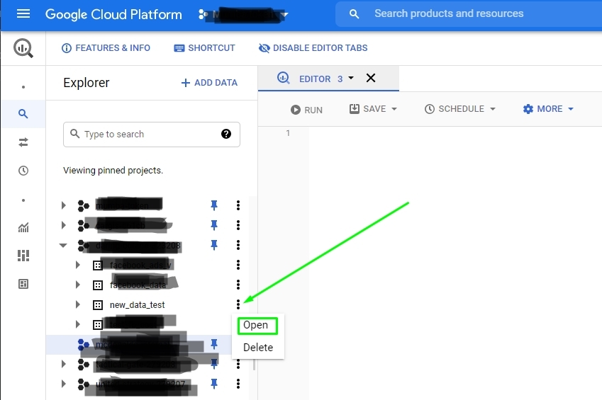Open the Monitoring chart icon in sidebar
602x400 pixels.
point(23,227)
